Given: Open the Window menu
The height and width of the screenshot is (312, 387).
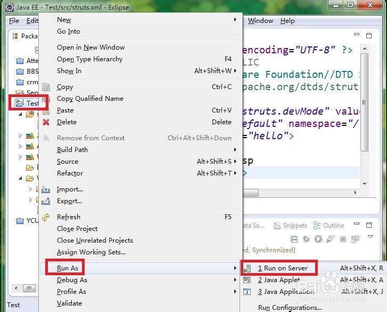Looking at the screenshot, I should point(260,21).
